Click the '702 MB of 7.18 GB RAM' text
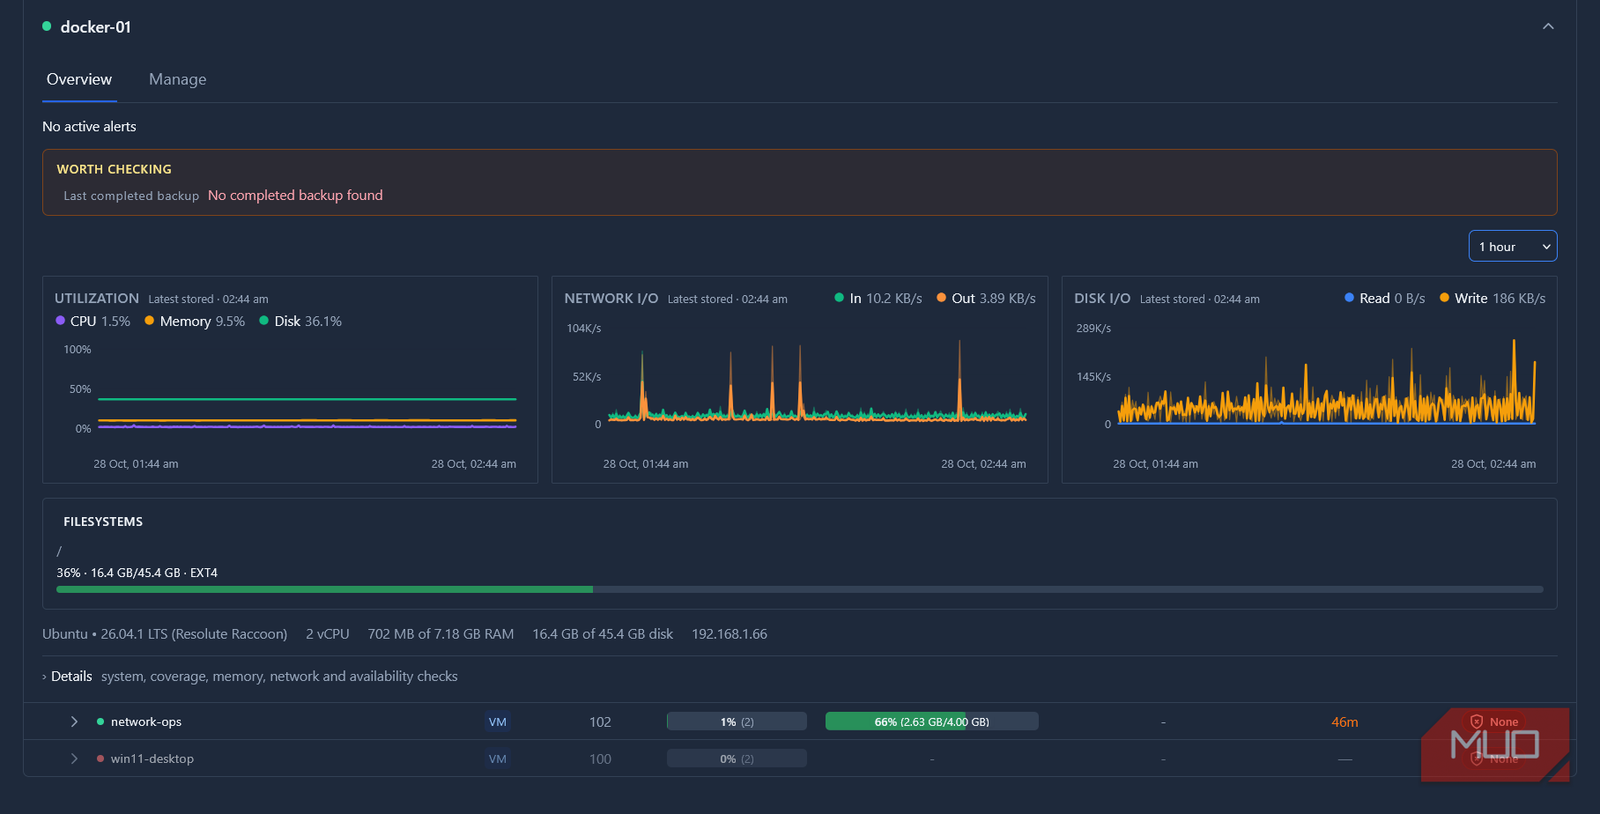1600x814 pixels. [441, 634]
